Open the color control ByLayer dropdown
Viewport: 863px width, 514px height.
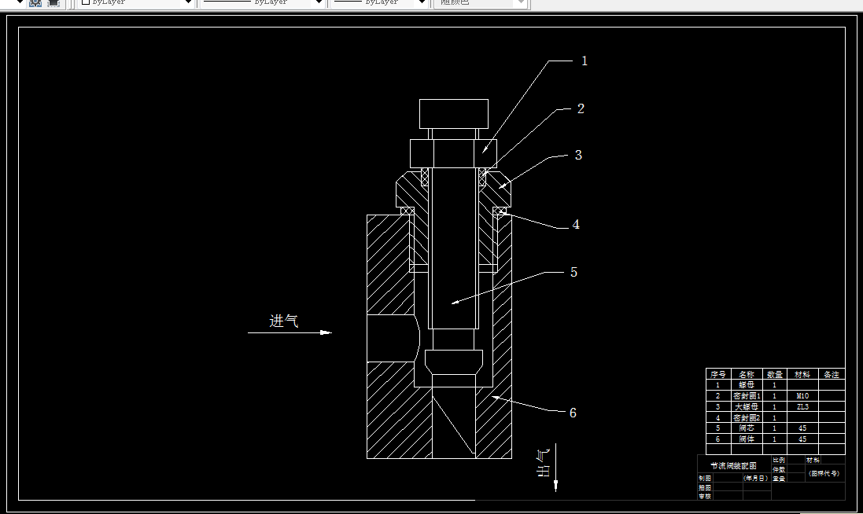(136, 2)
